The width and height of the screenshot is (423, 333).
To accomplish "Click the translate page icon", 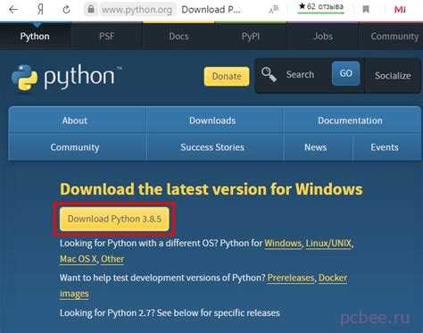I will 273,10.
